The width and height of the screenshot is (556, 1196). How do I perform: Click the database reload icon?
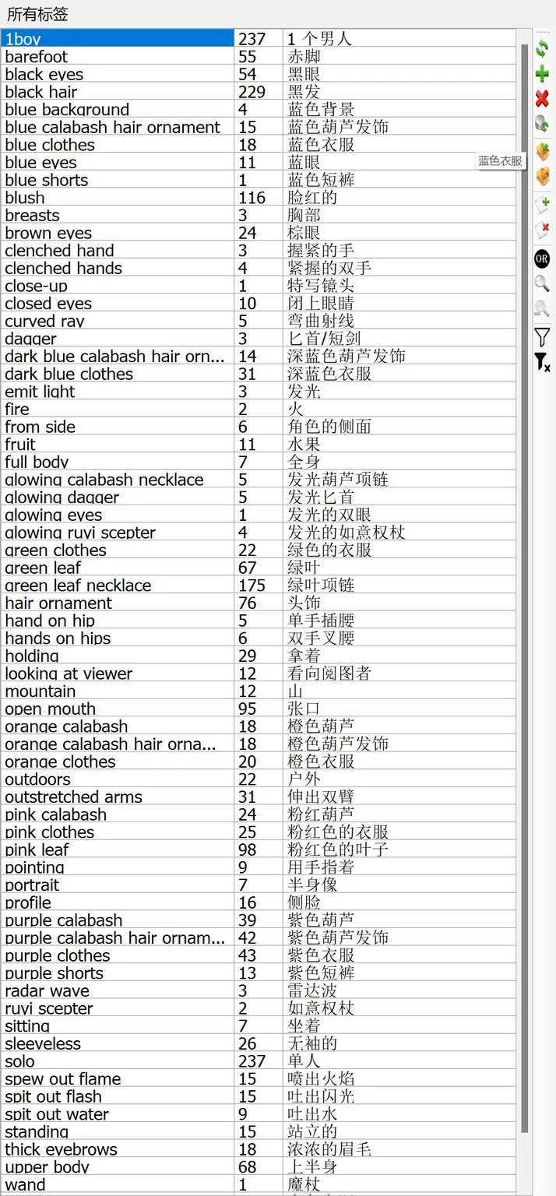click(x=542, y=124)
